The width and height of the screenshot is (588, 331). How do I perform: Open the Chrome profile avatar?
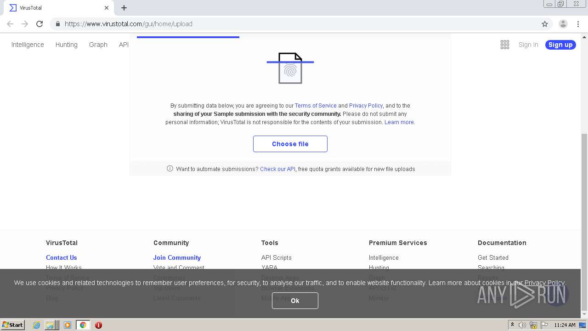[x=563, y=24]
